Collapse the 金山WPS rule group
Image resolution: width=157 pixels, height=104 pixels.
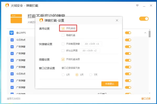[x=145, y=33]
